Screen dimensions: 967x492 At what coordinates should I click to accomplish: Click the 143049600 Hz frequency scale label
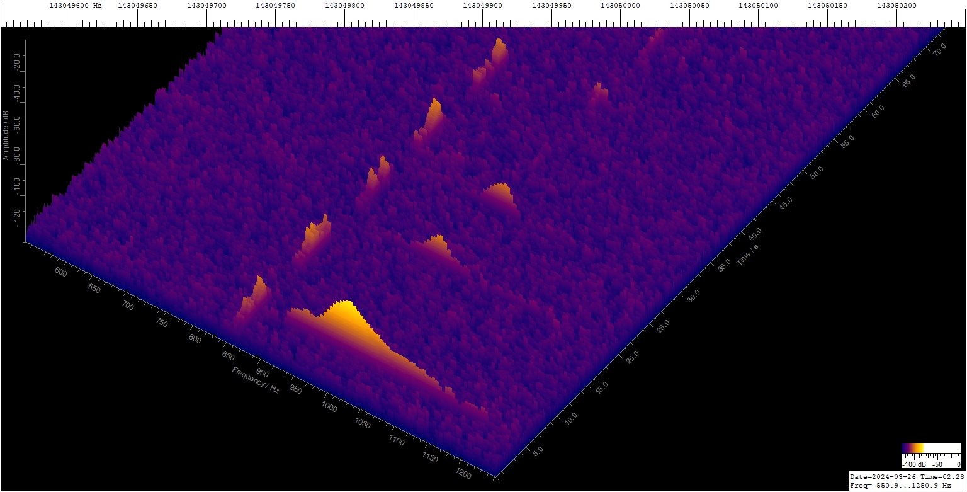pos(76,5)
